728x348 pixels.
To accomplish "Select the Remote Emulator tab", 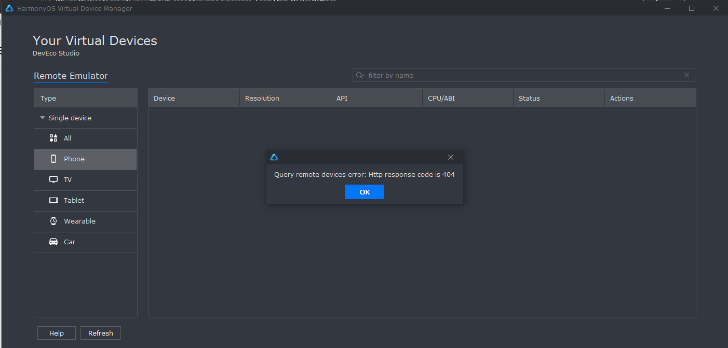I will (71, 76).
